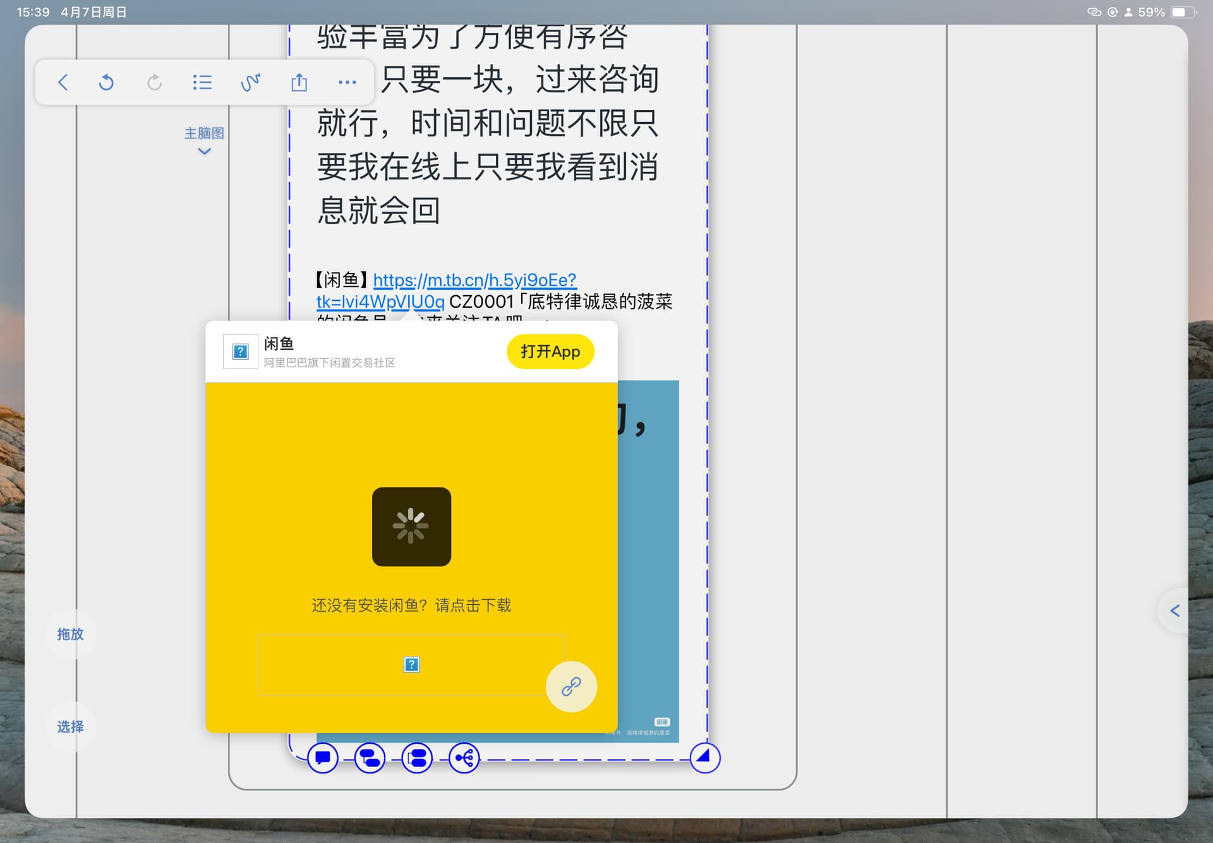
Task: Open the m.tb.cn 闲鱼 hyperlink
Action: point(447,291)
